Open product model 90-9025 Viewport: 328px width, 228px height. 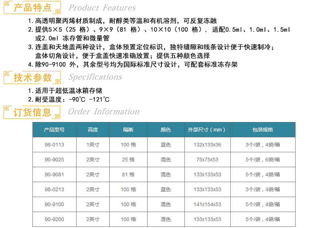(54, 160)
